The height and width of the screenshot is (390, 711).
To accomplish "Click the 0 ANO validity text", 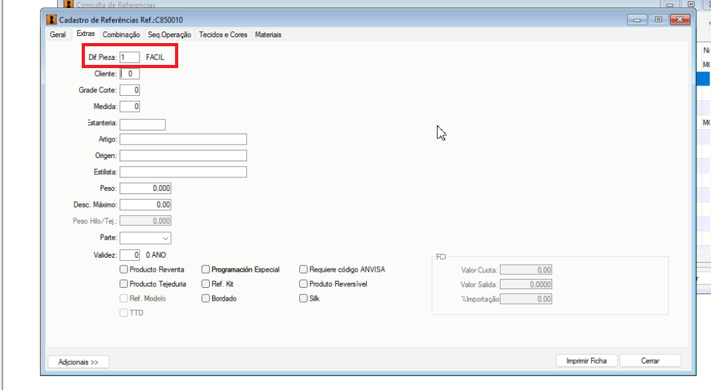I will (x=156, y=255).
